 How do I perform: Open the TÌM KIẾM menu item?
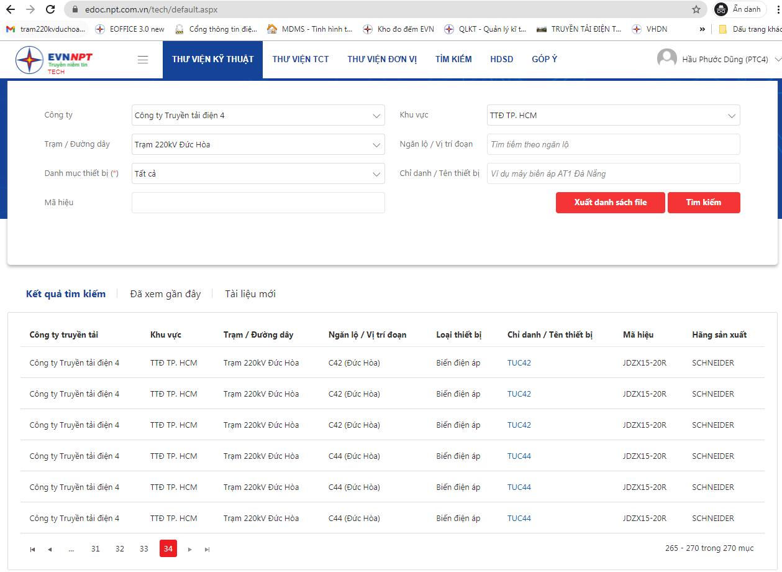point(453,59)
